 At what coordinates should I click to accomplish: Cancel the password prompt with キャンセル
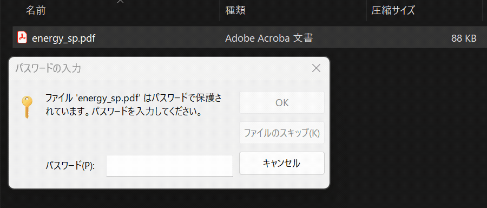(x=282, y=163)
